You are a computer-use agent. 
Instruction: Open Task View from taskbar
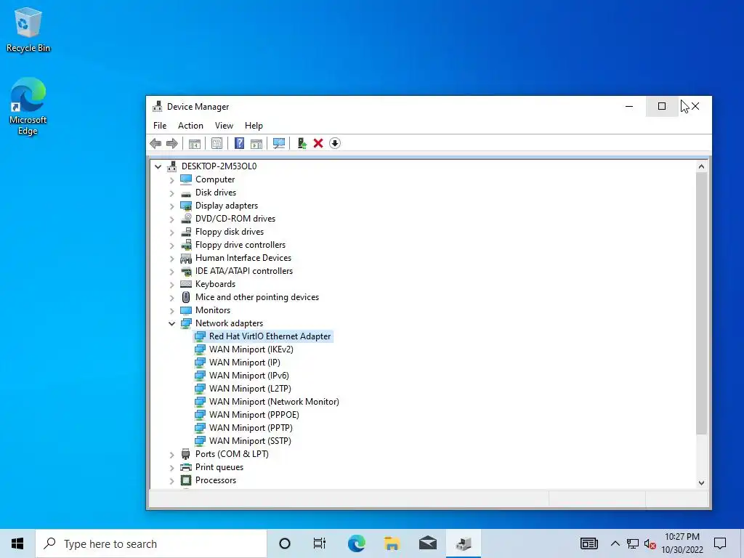pos(320,543)
